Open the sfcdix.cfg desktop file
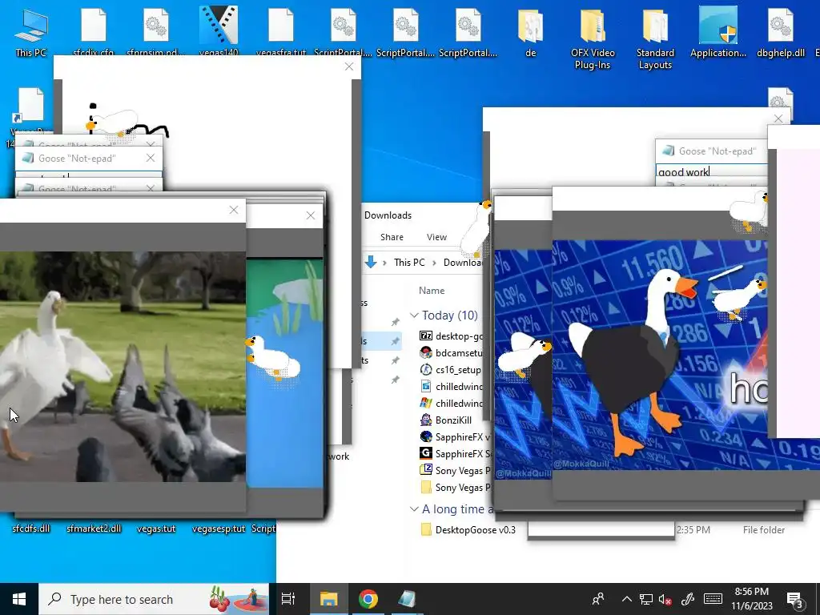Image resolution: width=820 pixels, height=615 pixels. point(93,31)
